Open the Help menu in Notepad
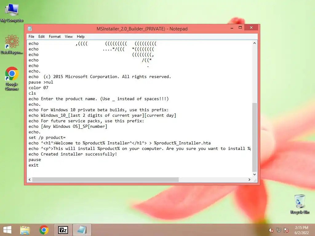 81,37
